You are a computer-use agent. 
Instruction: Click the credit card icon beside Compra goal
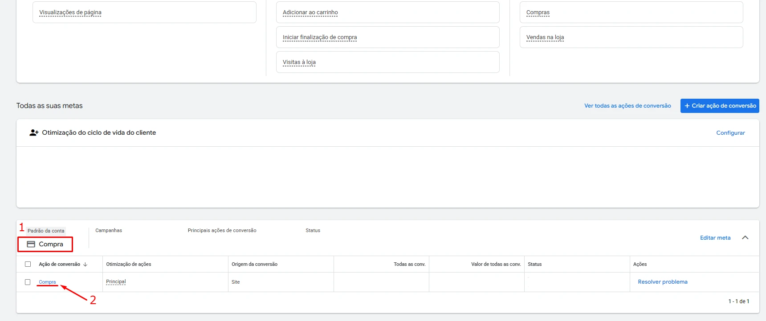(31, 244)
